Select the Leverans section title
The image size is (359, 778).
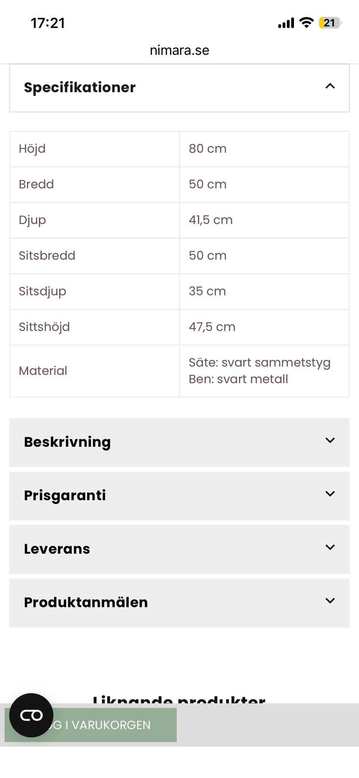[x=57, y=549]
